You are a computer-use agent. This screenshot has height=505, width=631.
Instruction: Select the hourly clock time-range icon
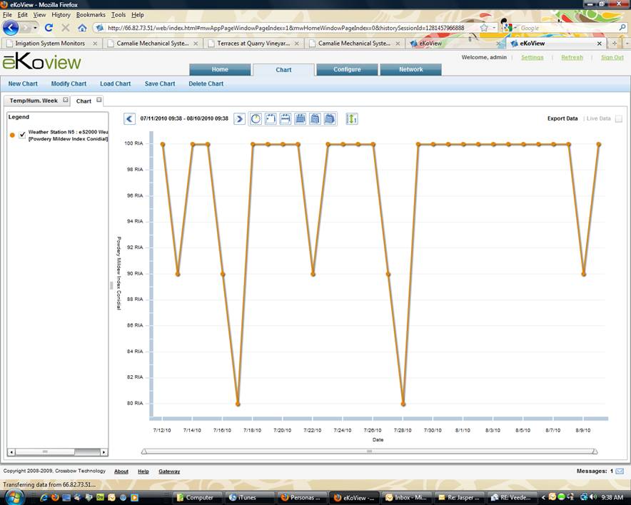pyautogui.click(x=256, y=119)
